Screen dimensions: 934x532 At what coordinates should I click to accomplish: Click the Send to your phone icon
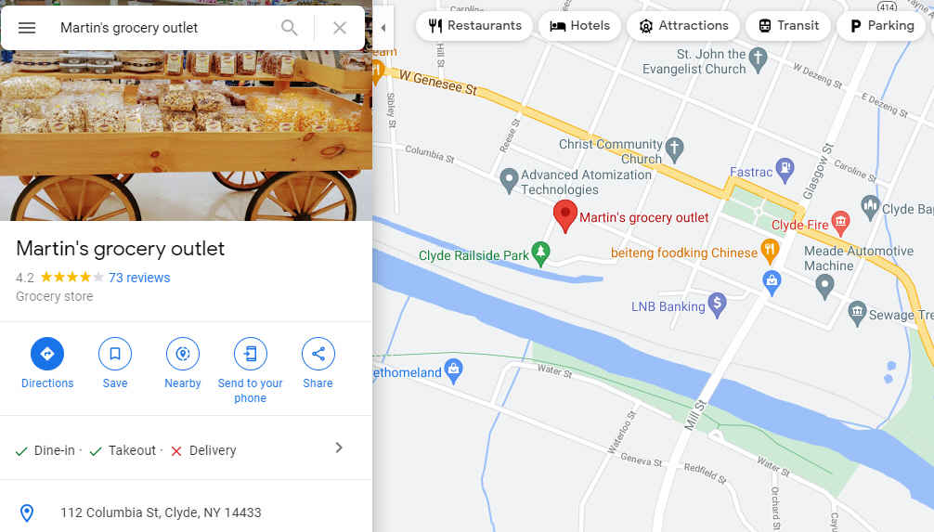(x=250, y=354)
